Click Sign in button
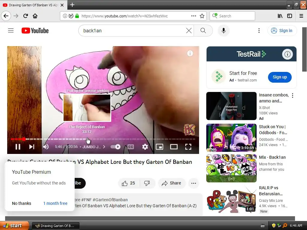307x230 pixels. pyautogui.click(x=282, y=31)
